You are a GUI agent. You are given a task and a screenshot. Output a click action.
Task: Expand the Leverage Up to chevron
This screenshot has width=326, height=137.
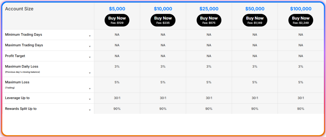coord(90,99)
